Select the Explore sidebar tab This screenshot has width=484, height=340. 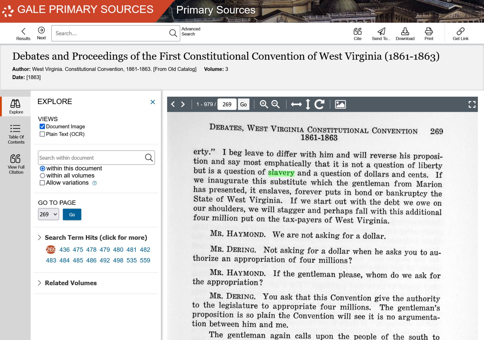(16, 107)
